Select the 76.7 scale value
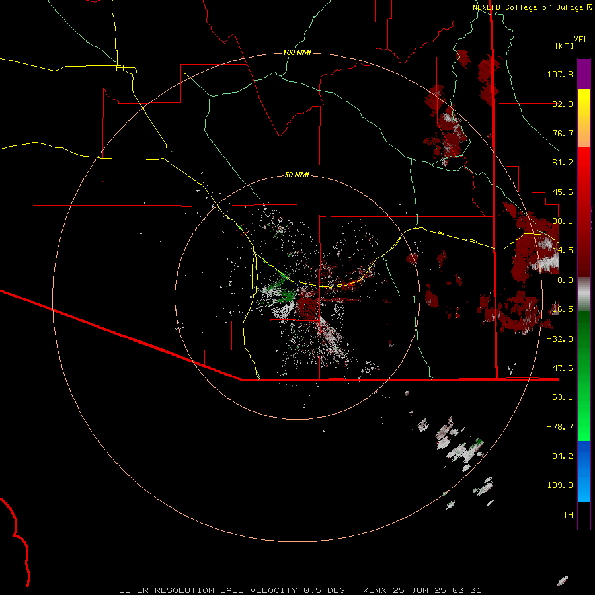Viewport: 595px width, 595px height. point(563,133)
